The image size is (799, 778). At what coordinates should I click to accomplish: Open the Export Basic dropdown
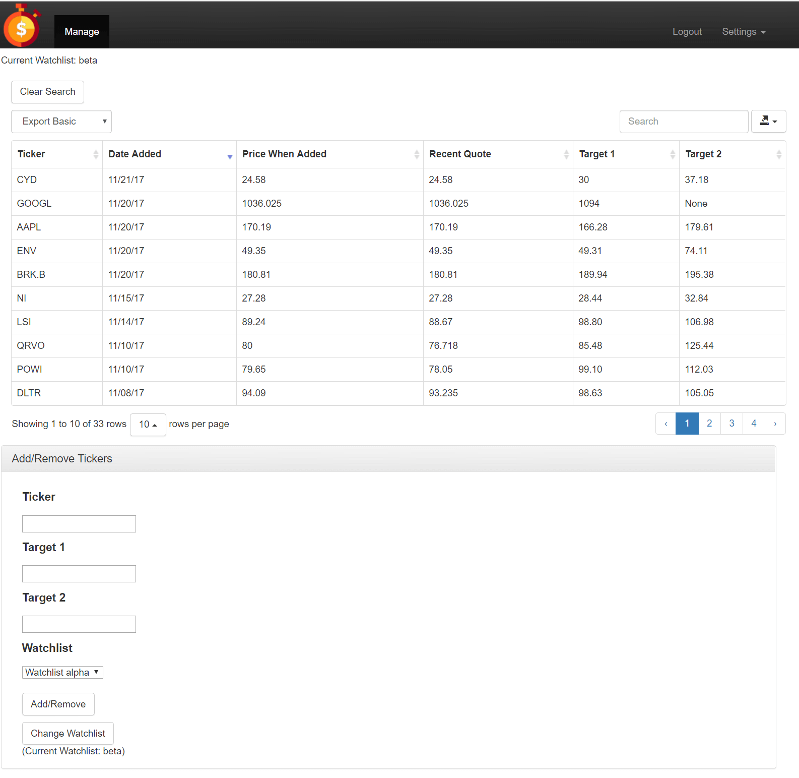[61, 122]
